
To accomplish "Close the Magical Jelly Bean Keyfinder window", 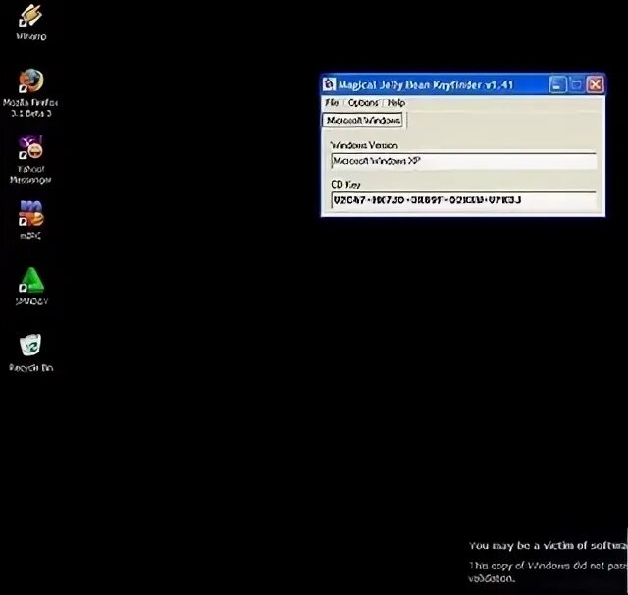I will (x=596, y=84).
